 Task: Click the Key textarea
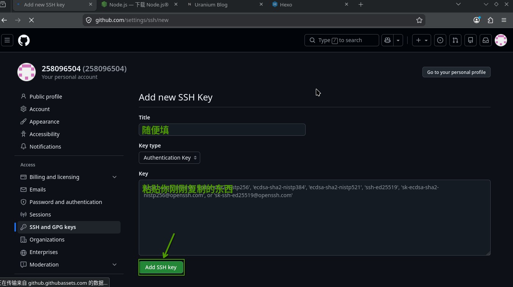314,218
